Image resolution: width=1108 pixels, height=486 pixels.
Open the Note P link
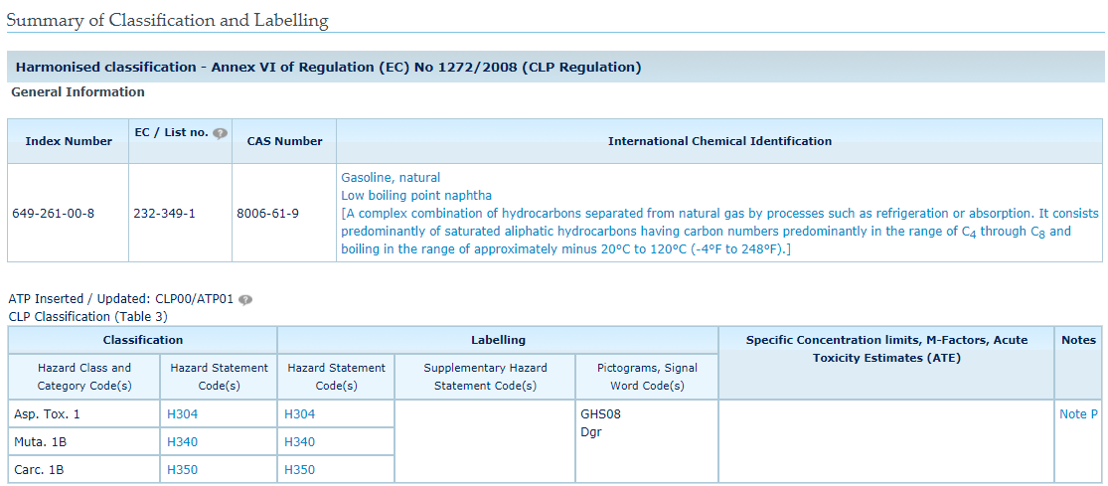click(1078, 414)
